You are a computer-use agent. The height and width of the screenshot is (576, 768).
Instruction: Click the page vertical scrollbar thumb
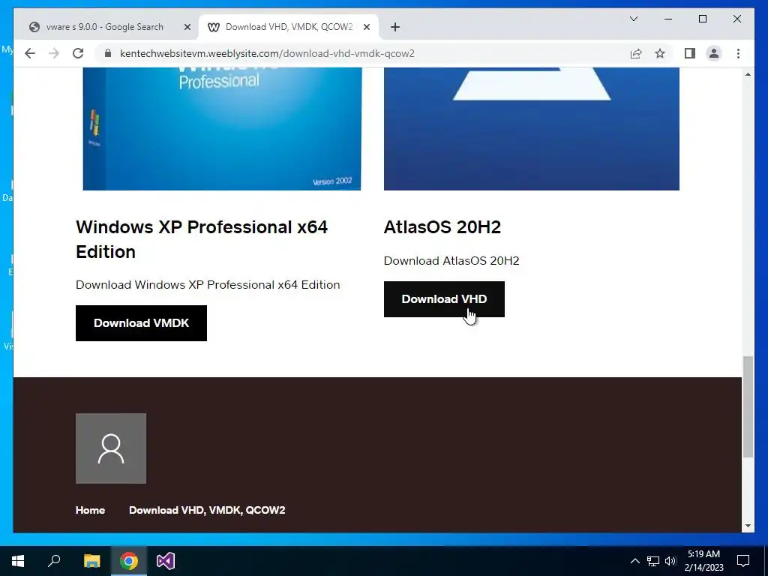click(748, 406)
